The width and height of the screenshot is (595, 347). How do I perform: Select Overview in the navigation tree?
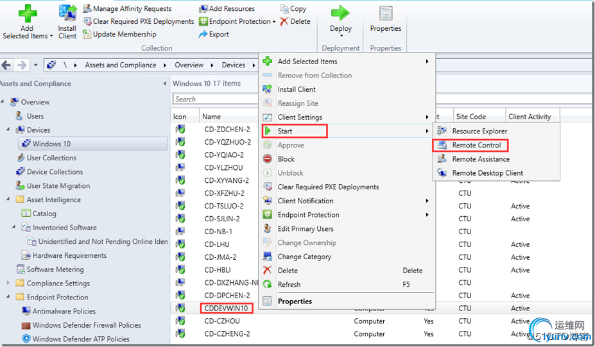pos(35,102)
